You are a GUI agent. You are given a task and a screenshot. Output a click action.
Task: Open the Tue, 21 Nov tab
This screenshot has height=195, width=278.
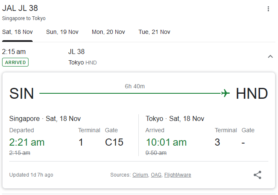[x=154, y=32]
